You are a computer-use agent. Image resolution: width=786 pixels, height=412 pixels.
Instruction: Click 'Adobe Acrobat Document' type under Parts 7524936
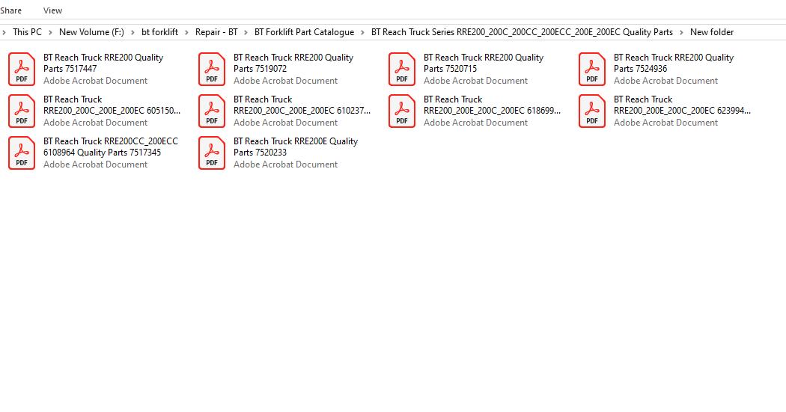[x=665, y=81]
